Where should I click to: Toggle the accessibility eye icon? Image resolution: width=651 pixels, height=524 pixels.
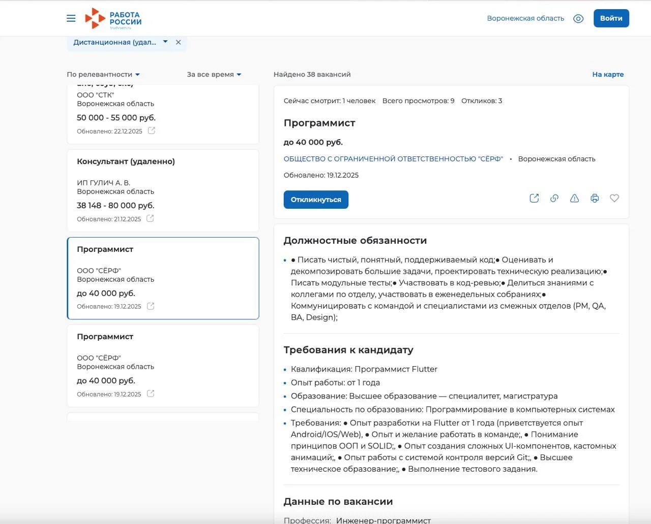point(578,18)
